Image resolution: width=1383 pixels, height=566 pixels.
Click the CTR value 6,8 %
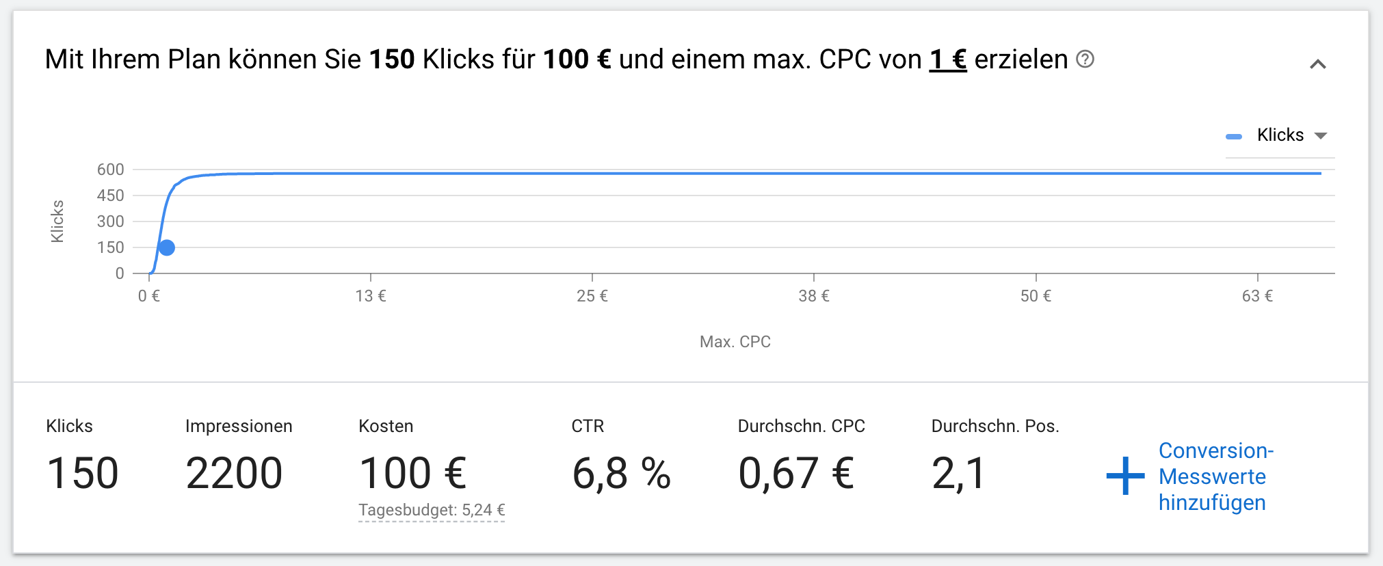621,473
